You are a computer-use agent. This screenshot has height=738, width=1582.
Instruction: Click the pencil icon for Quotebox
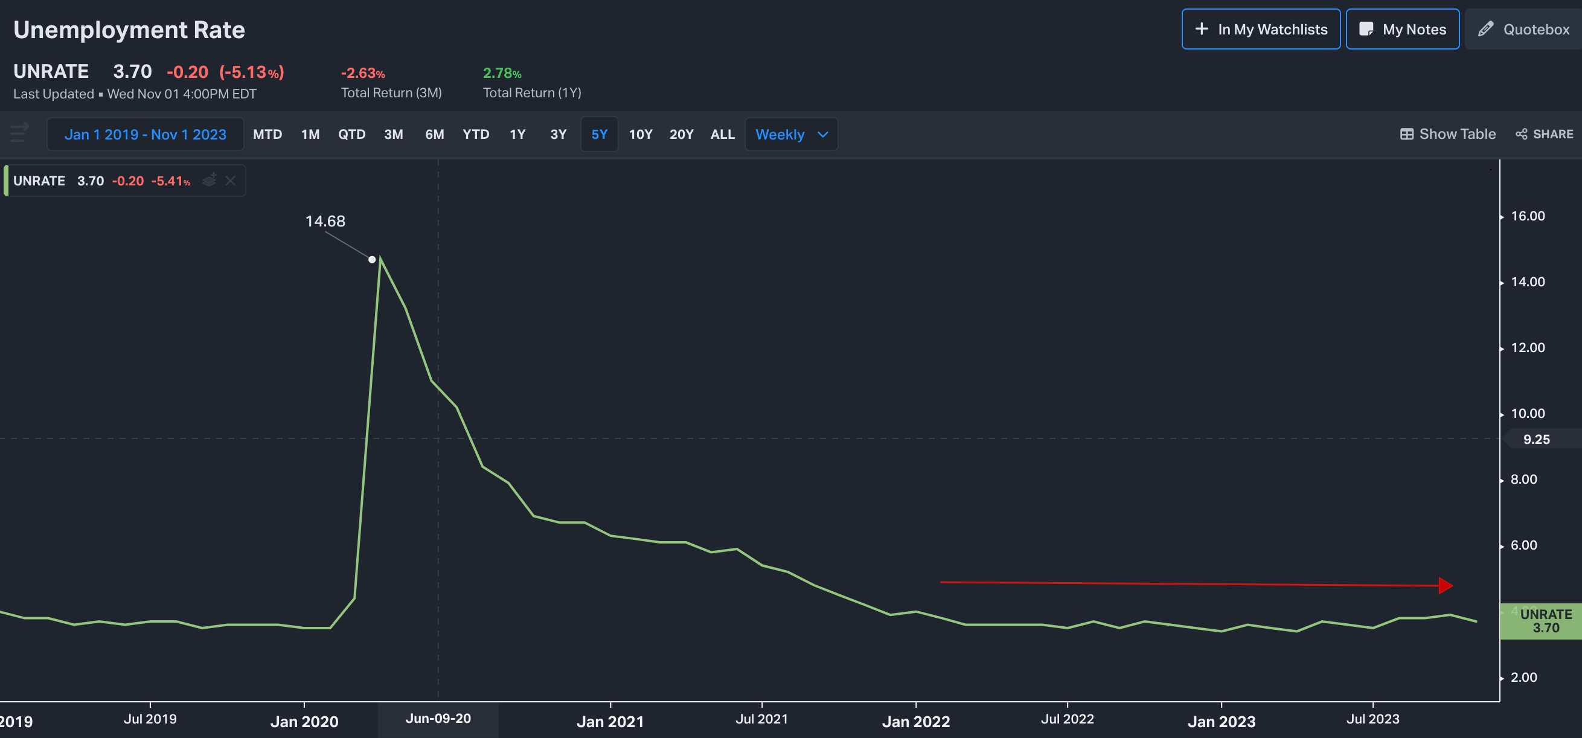point(1485,29)
